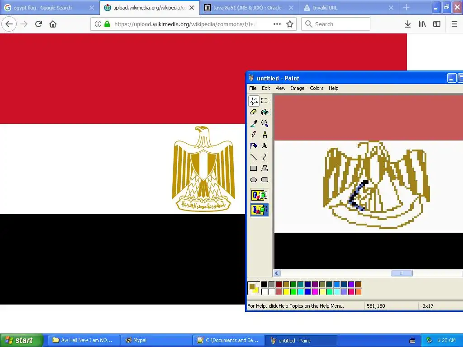Open the Windows Start menu

(x=22, y=340)
